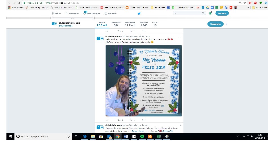This screenshot has height=150, width=268.
Task: Reply to the tweet with 3 retweets
Action: tap(107, 31)
